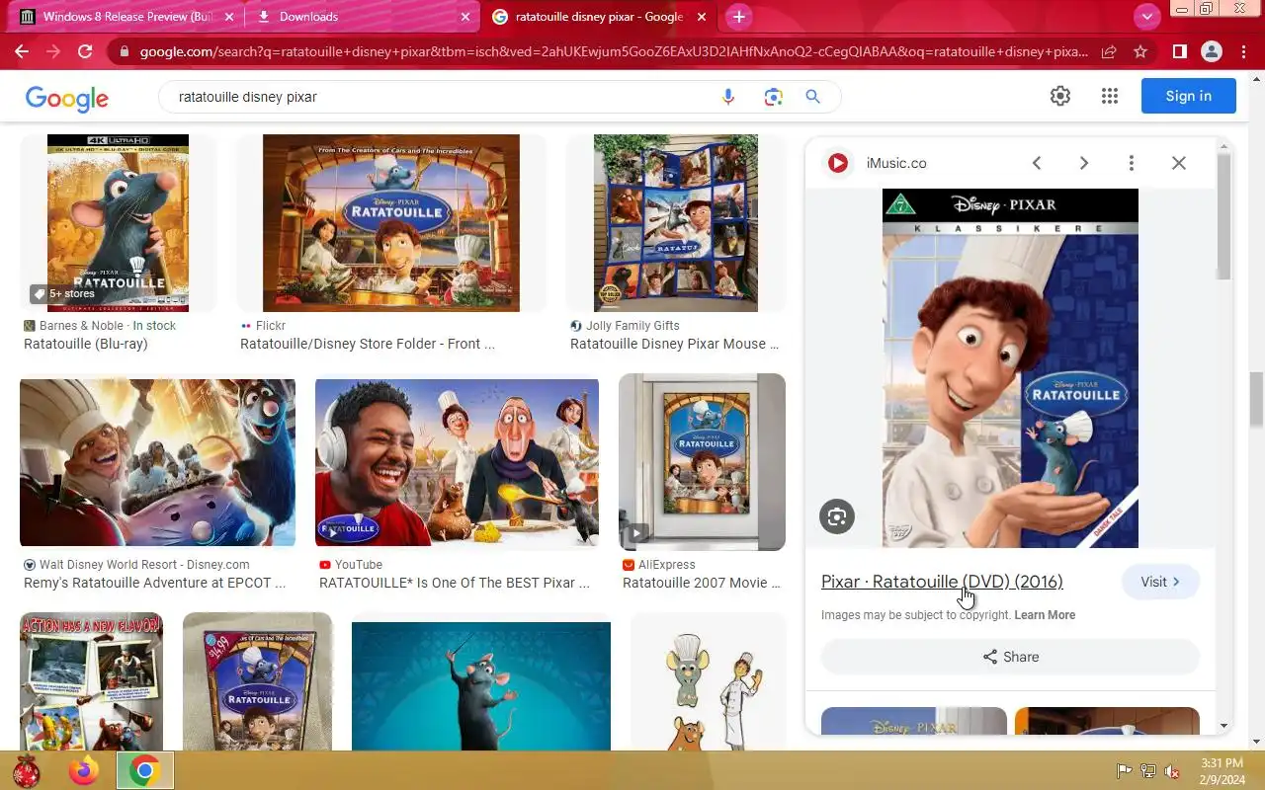
Task: Open a new tab with plus button
Action: click(738, 17)
